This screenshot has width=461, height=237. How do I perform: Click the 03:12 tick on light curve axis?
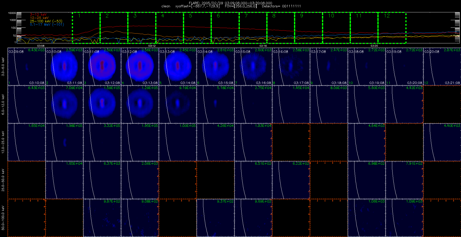click(x=152, y=46)
